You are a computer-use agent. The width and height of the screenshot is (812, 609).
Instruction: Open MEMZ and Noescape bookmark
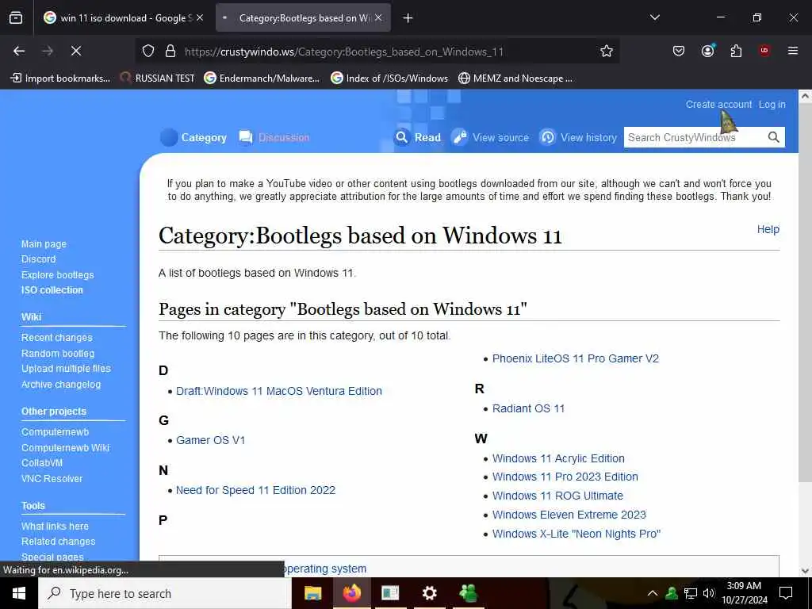(x=515, y=79)
